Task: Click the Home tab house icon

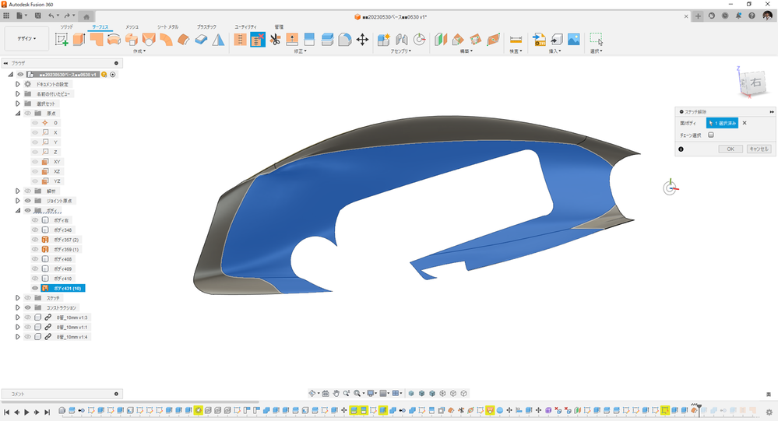Action: [86, 16]
